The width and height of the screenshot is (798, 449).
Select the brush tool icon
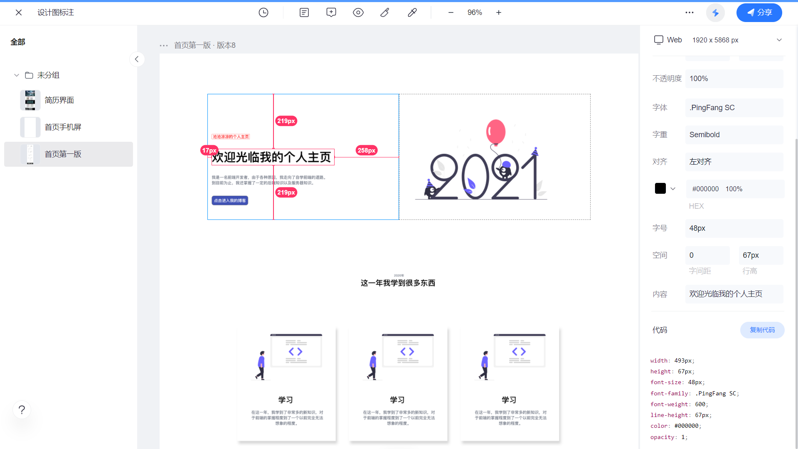click(x=385, y=12)
